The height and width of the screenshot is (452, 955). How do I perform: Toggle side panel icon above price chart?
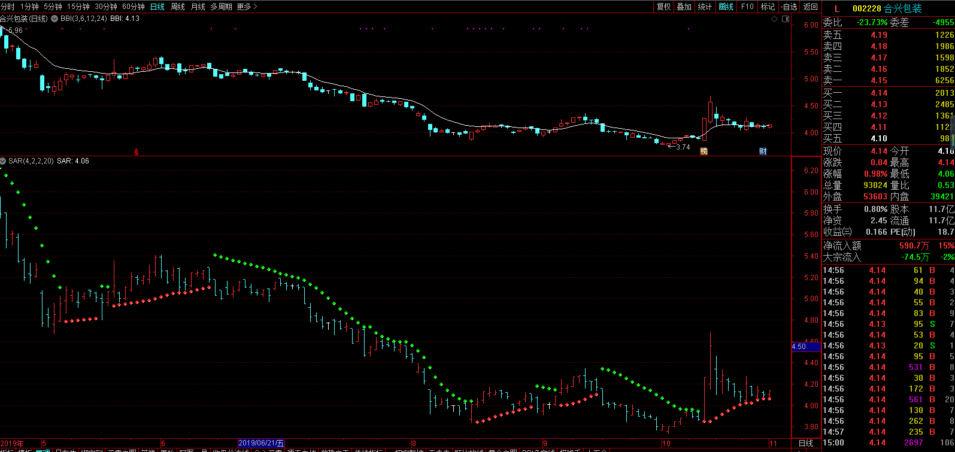[786, 19]
